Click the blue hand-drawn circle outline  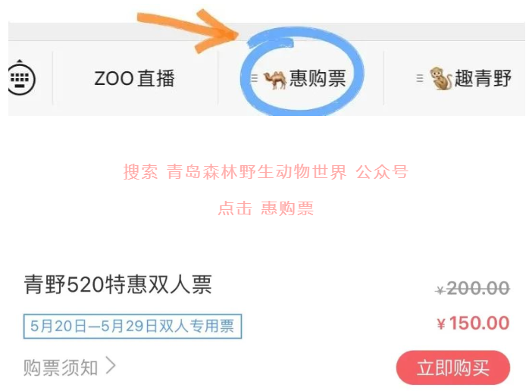tap(302, 73)
